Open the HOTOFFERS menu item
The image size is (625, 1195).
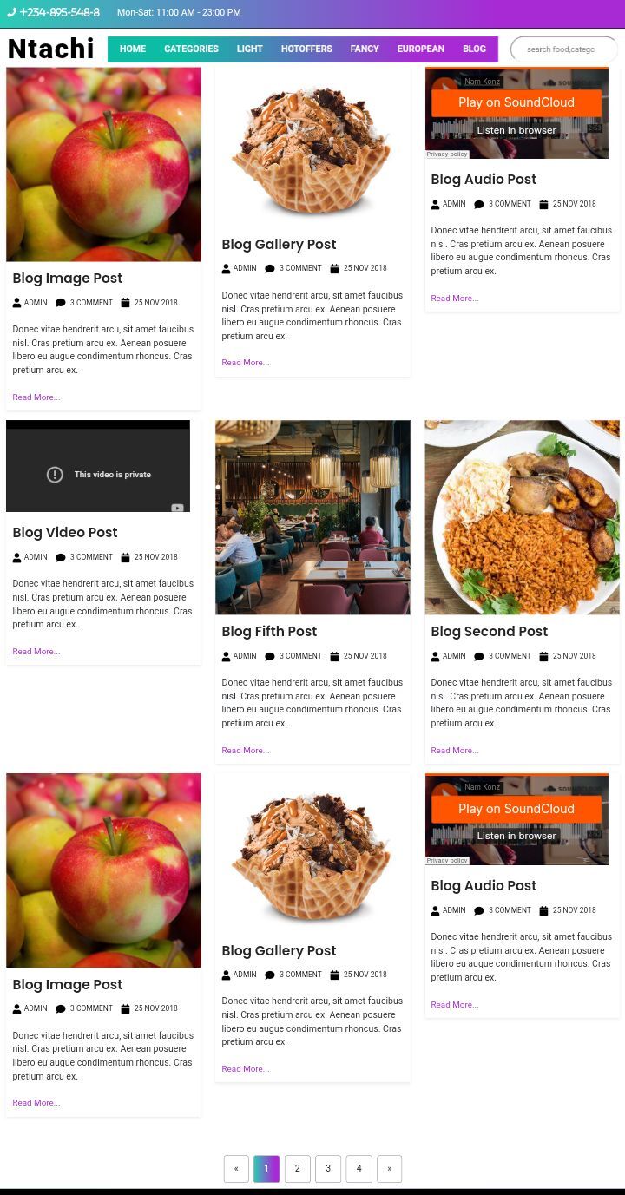pos(306,49)
